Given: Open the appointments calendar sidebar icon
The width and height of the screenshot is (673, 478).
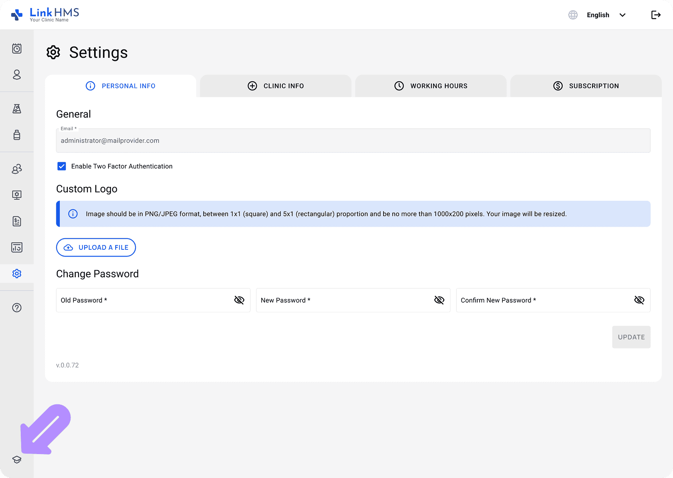Looking at the screenshot, I should 17,49.
